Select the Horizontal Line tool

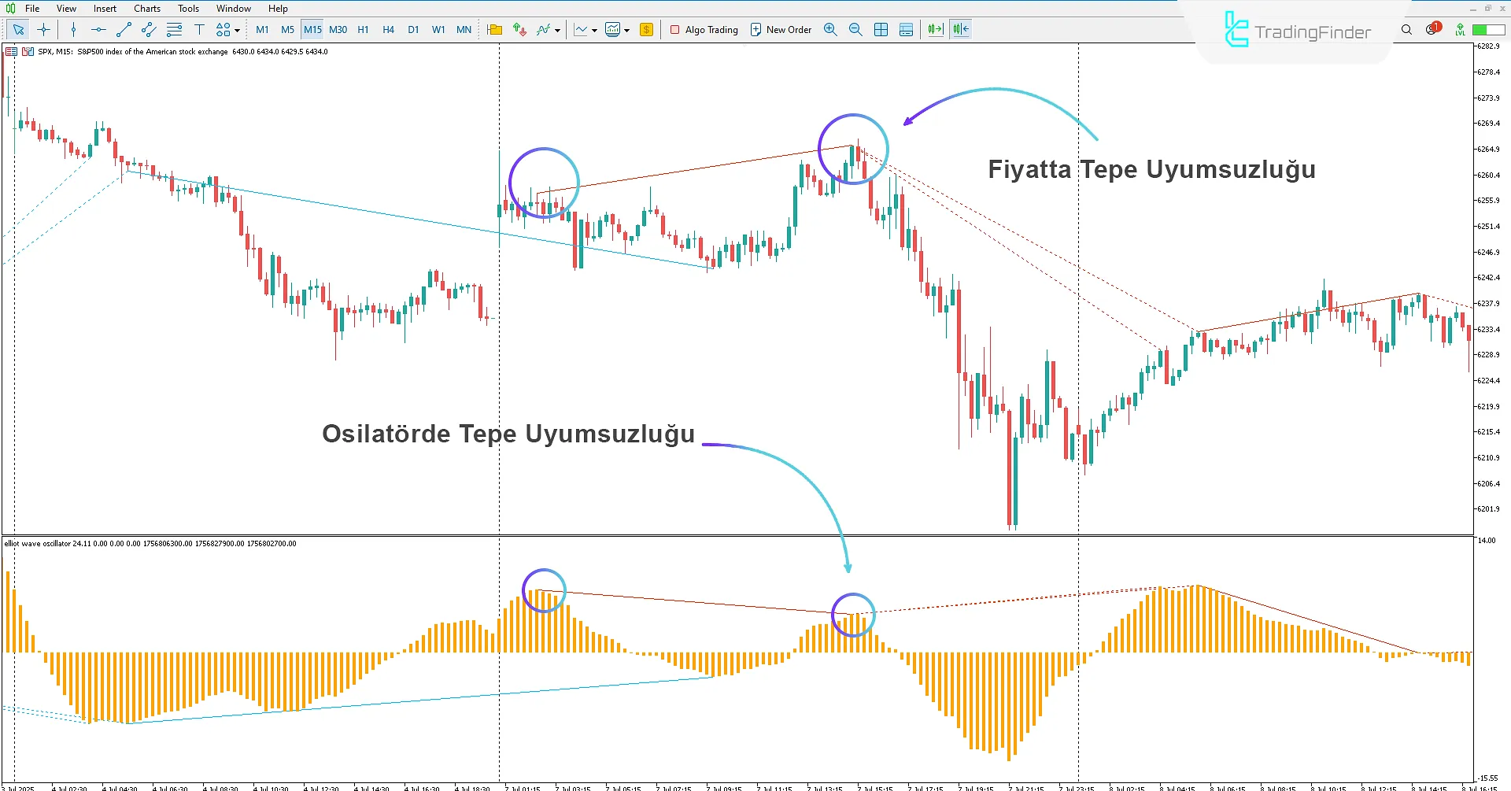[x=98, y=29]
